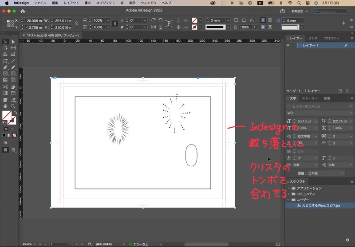Viewport: 355px width, 247px height.
Task: Switch to ストーリー panel tab
Action: click(x=310, y=98)
